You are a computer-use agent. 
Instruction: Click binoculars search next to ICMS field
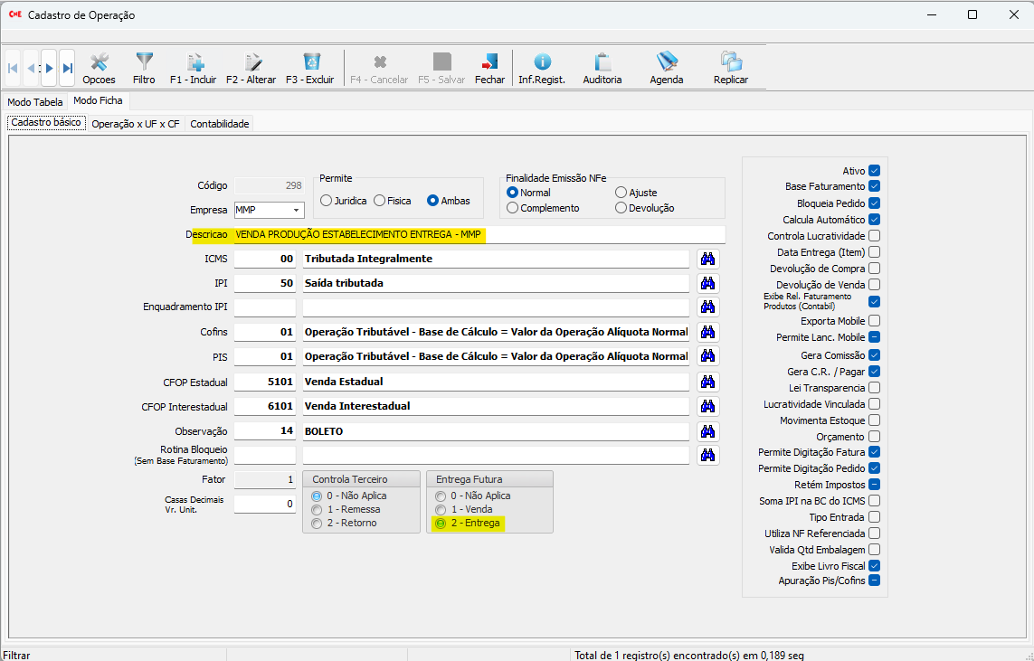[x=707, y=260]
